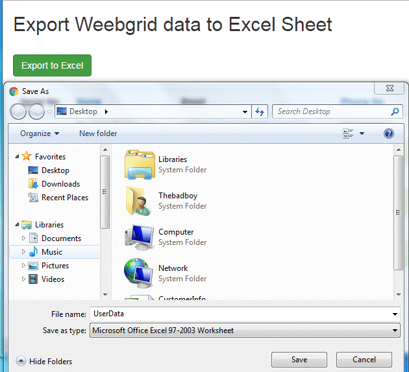
Task: Click the file list vertical scrollbar thumb
Action: [399, 213]
